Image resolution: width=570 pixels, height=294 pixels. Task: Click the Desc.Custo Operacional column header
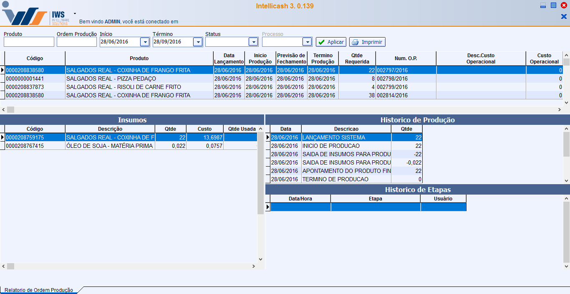click(x=481, y=58)
